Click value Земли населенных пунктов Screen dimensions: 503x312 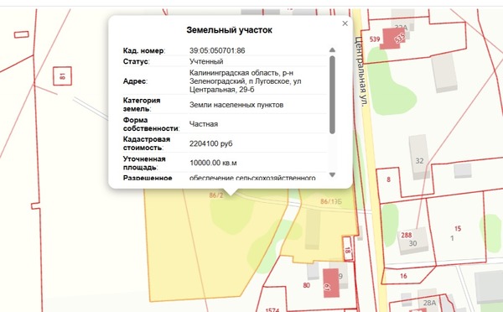pos(236,105)
